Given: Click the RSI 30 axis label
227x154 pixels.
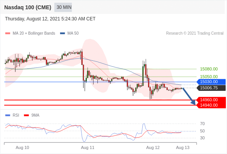Looking at the screenshot, I should (202, 138).
